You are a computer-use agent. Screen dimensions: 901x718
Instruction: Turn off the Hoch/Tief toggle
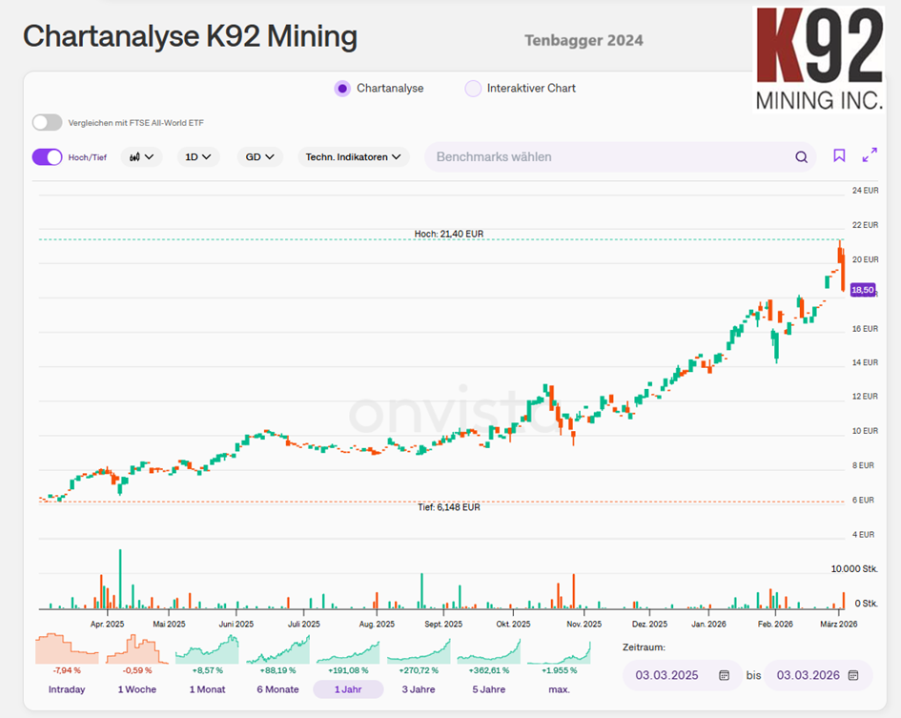47,157
